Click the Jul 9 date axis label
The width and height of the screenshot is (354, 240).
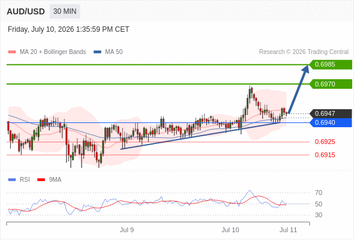[127, 230]
